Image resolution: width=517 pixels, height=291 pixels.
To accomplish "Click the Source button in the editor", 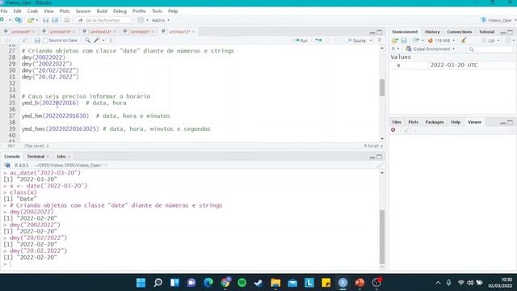I will click(x=356, y=40).
